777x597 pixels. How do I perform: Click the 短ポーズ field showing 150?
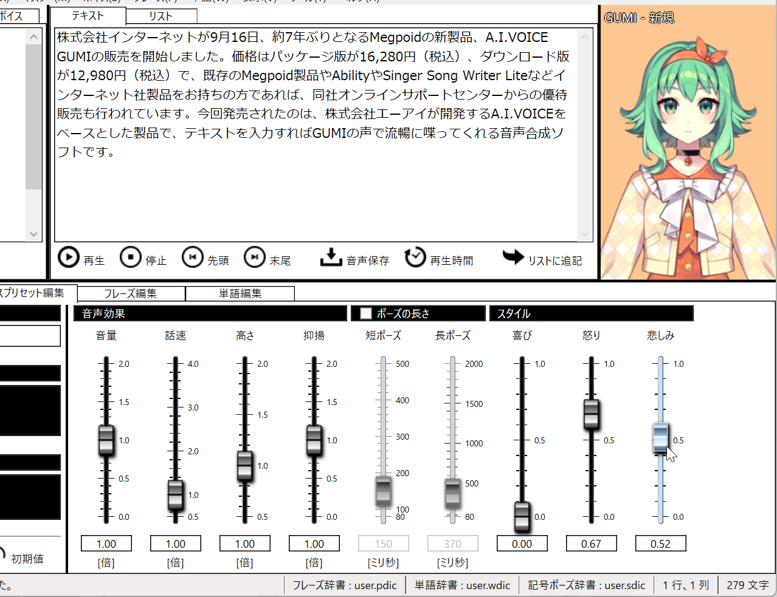coord(384,544)
